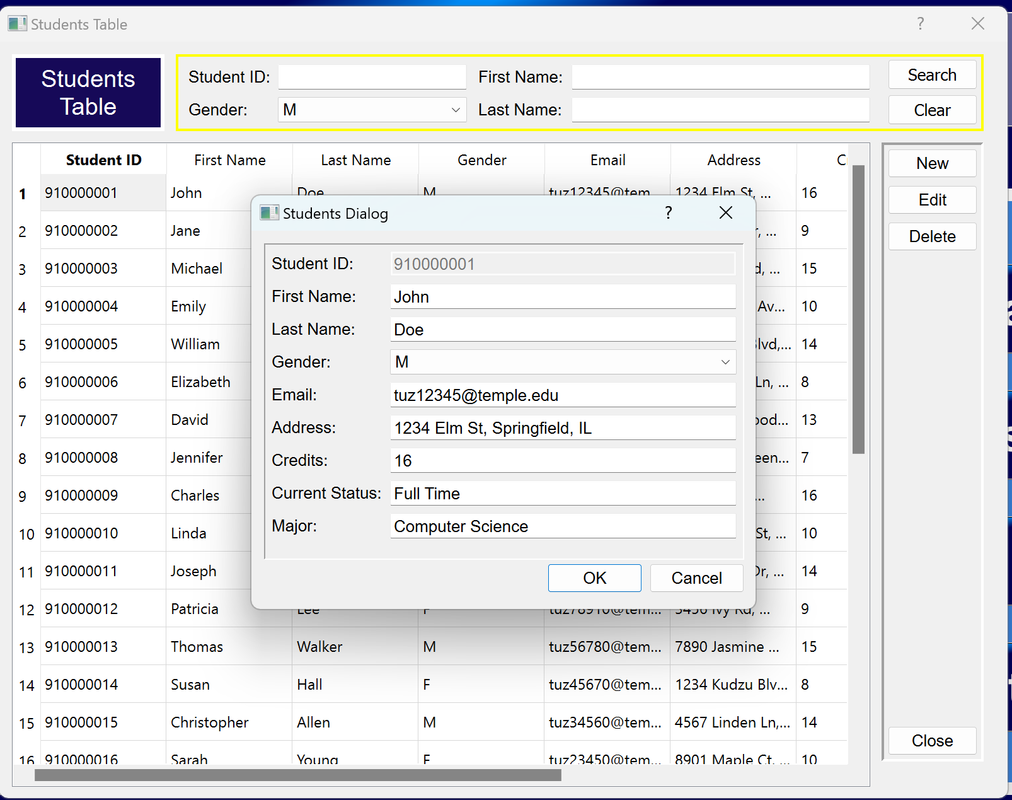Click the Students Table window help icon
This screenshot has height=800, width=1012.
click(x=921, y=24)
